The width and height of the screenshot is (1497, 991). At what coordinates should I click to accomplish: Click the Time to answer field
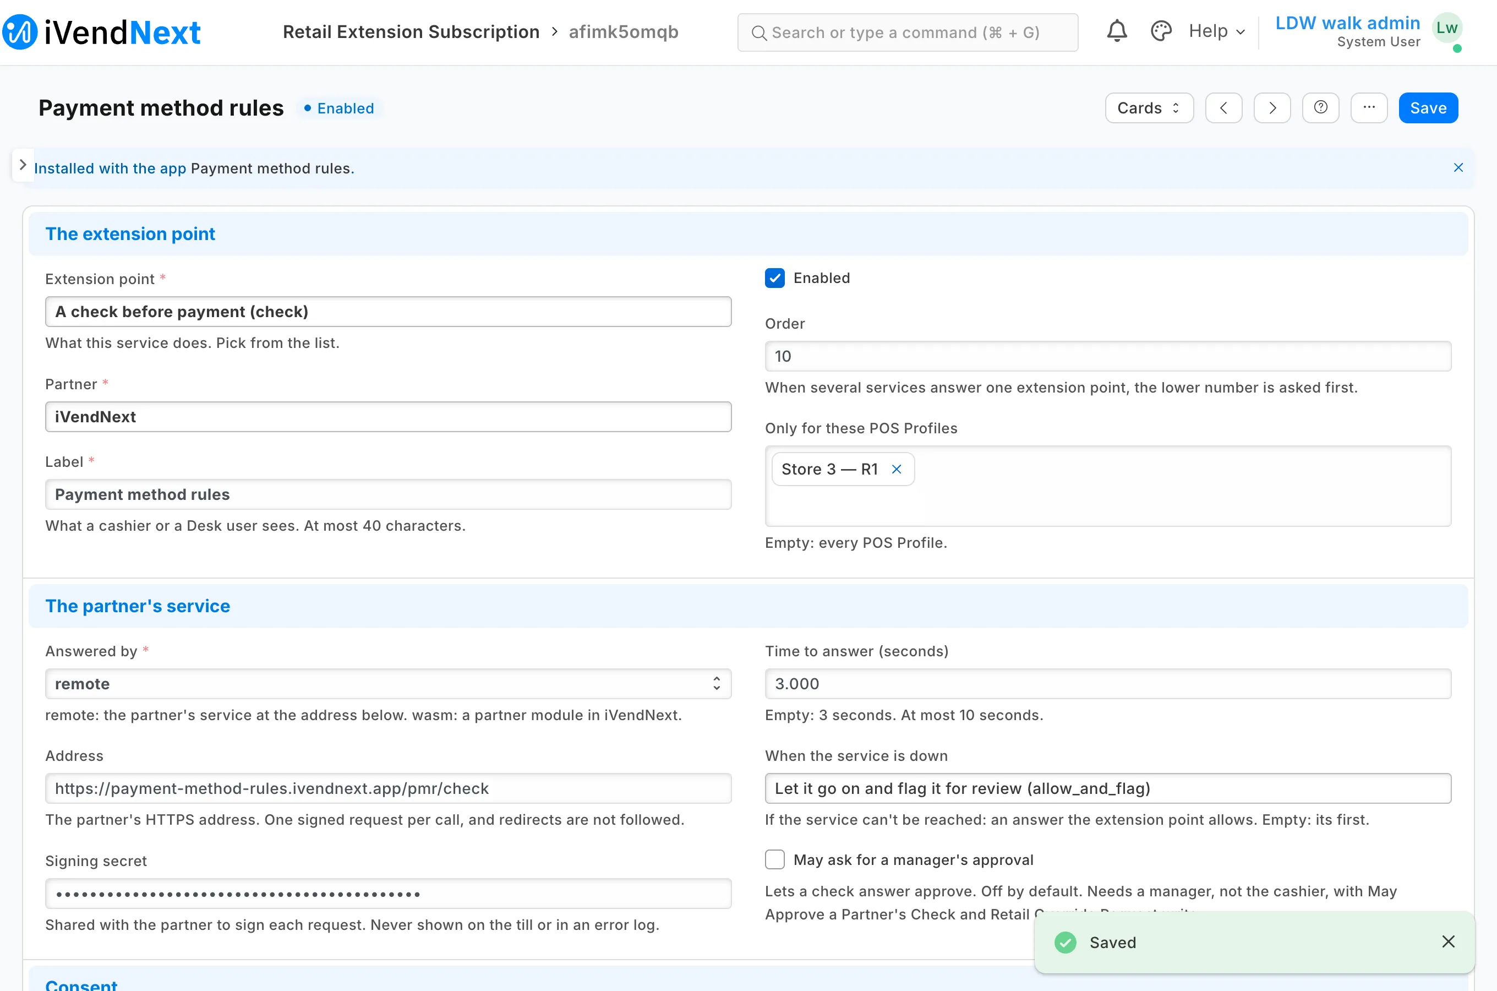1108,684
